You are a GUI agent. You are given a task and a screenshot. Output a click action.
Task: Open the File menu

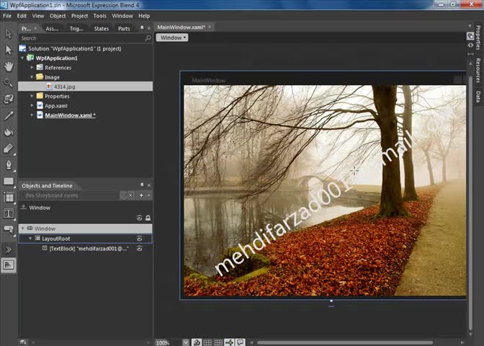(6, 16)
